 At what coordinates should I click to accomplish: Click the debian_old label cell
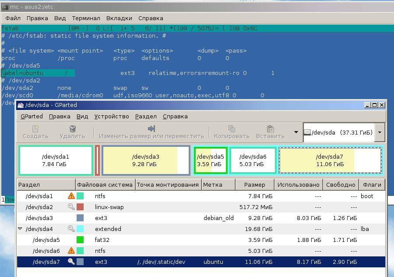[x=218, y=218]
